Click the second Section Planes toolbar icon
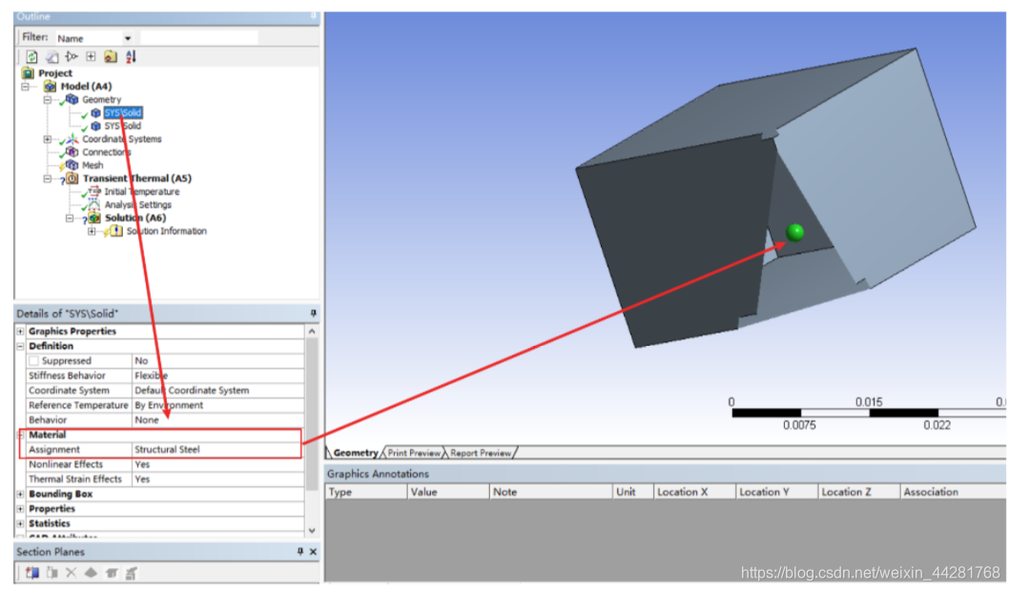Image resolution: width=1010 pixels, height=591 pixels. click(x=52, y=572)
